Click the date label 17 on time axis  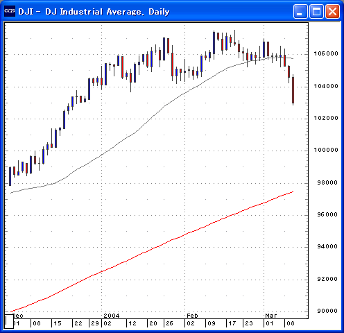tap(232, 323)
